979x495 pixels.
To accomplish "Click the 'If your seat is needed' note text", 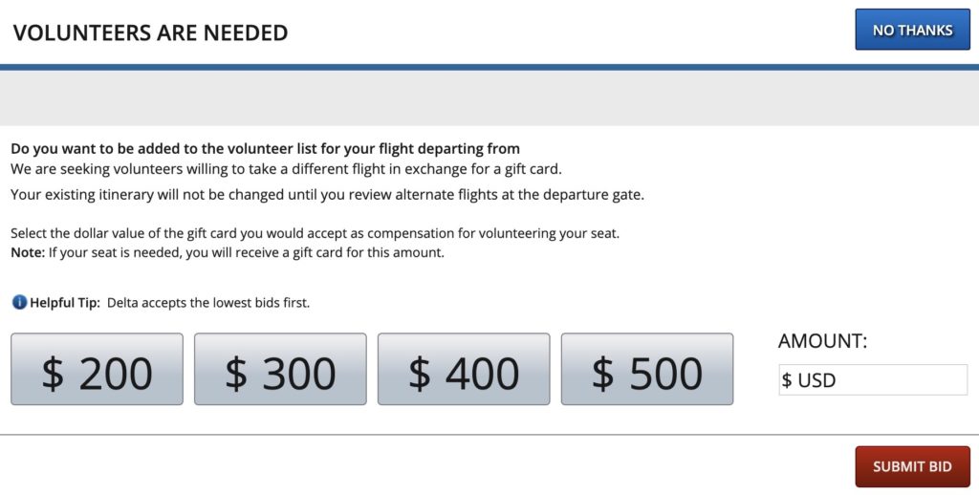I will [246, 253].
